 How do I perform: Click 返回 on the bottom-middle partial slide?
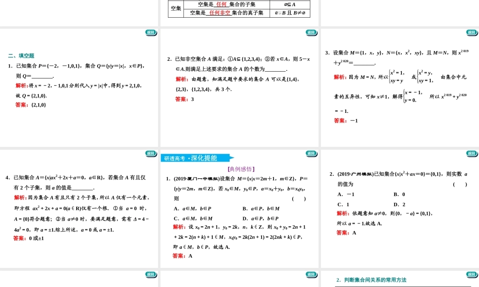[311, 273]
